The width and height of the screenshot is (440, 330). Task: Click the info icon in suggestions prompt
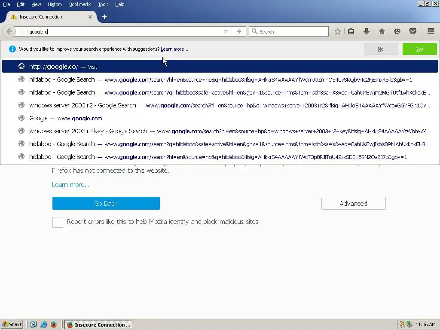coord(12,49)
